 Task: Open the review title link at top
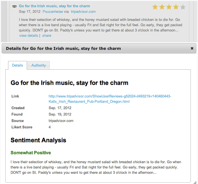pyautogui.click(x=54, y=6)
